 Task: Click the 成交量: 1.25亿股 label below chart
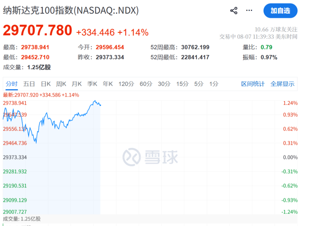(x=22, y=219)
